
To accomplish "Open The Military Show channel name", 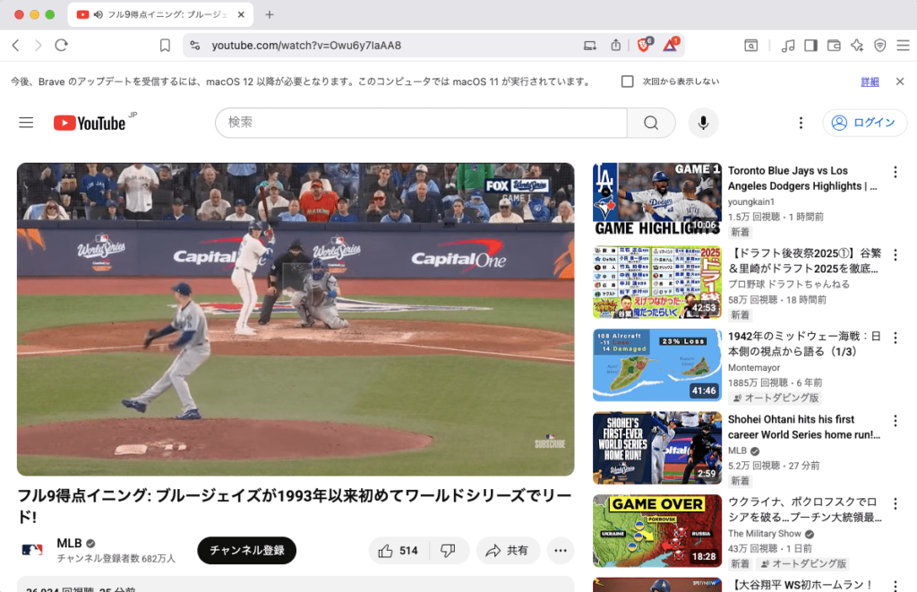I will pyautogui.click(x=765, y=534).
